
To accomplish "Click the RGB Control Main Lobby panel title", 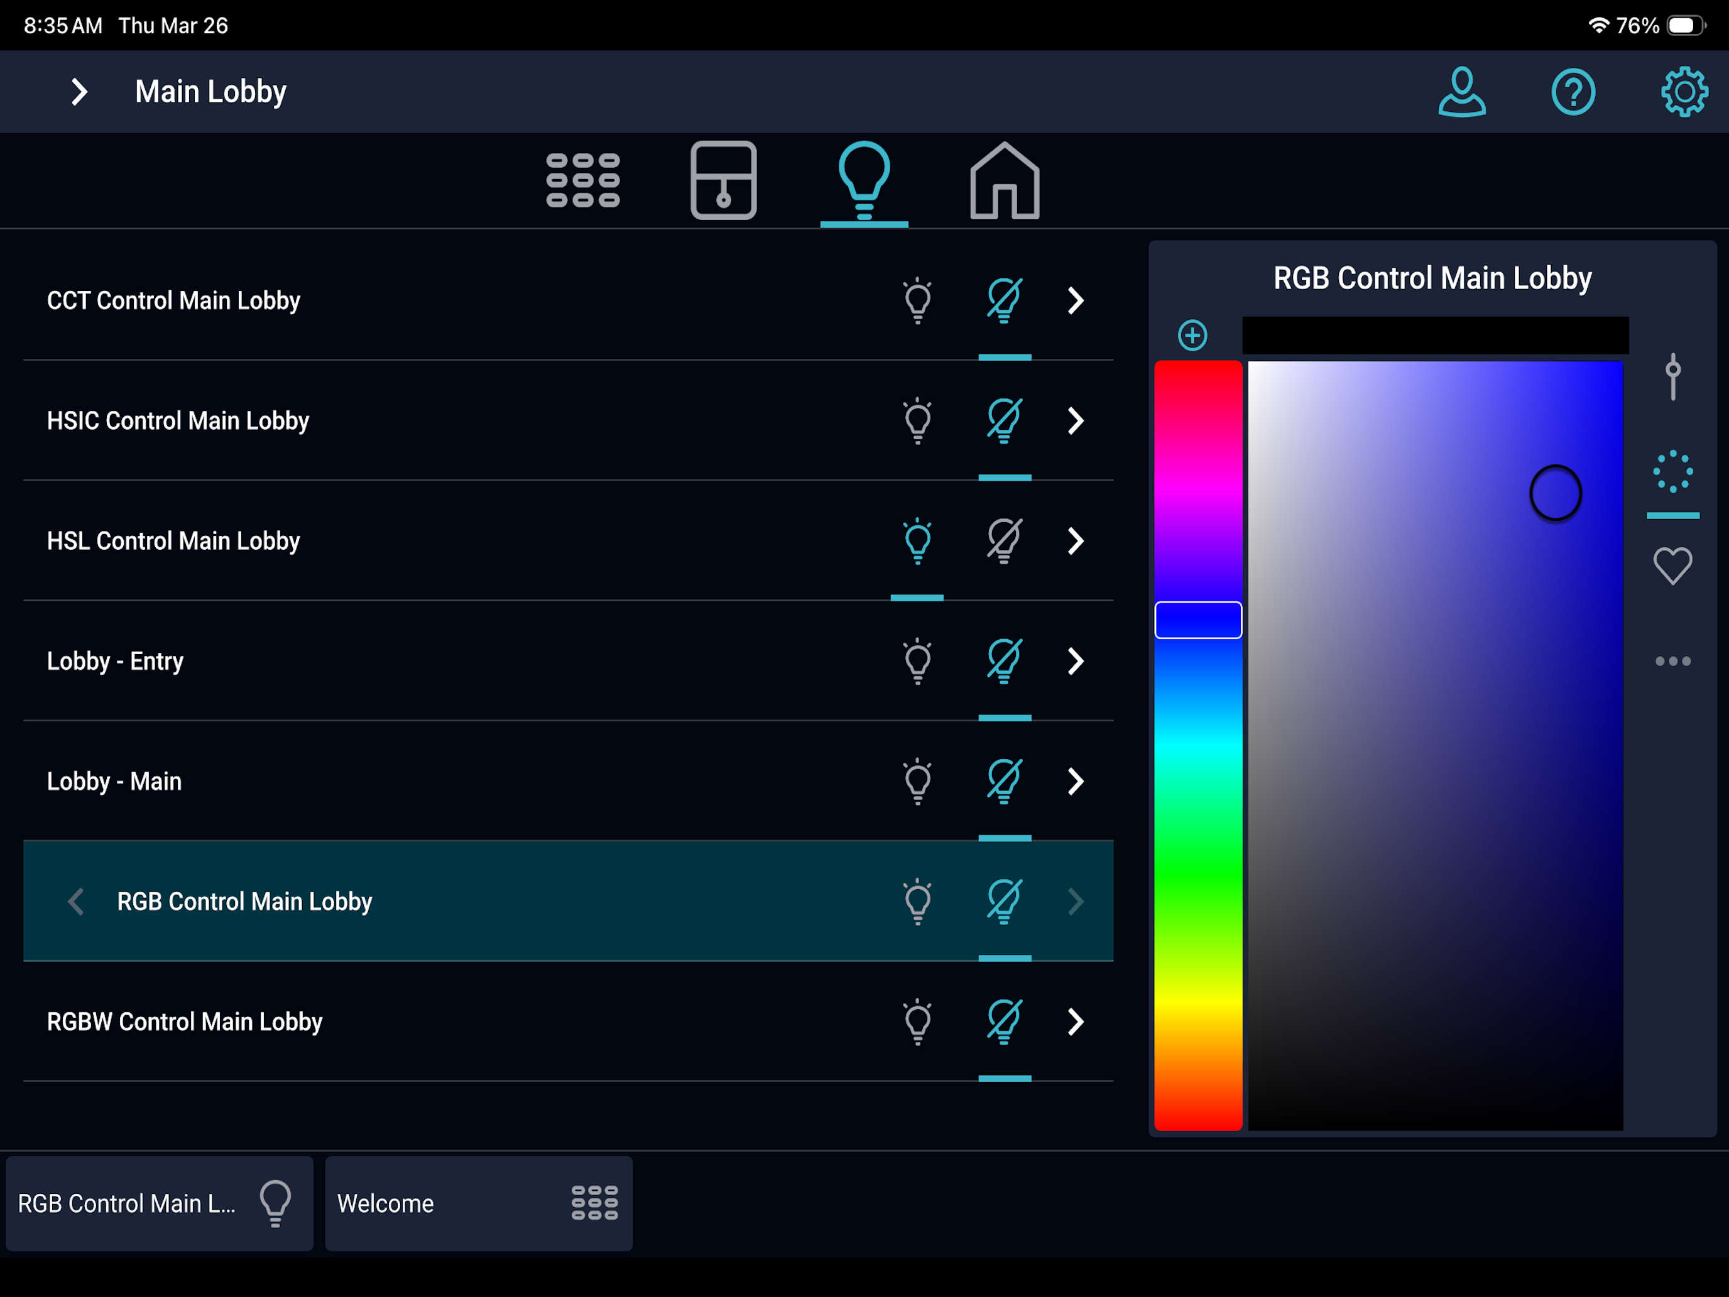I will coord(1432,278).
